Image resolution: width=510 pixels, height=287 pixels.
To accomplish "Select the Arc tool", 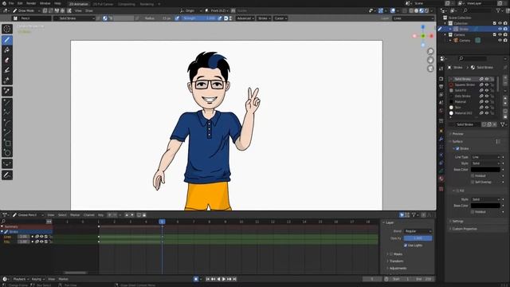I will [7, 123].
